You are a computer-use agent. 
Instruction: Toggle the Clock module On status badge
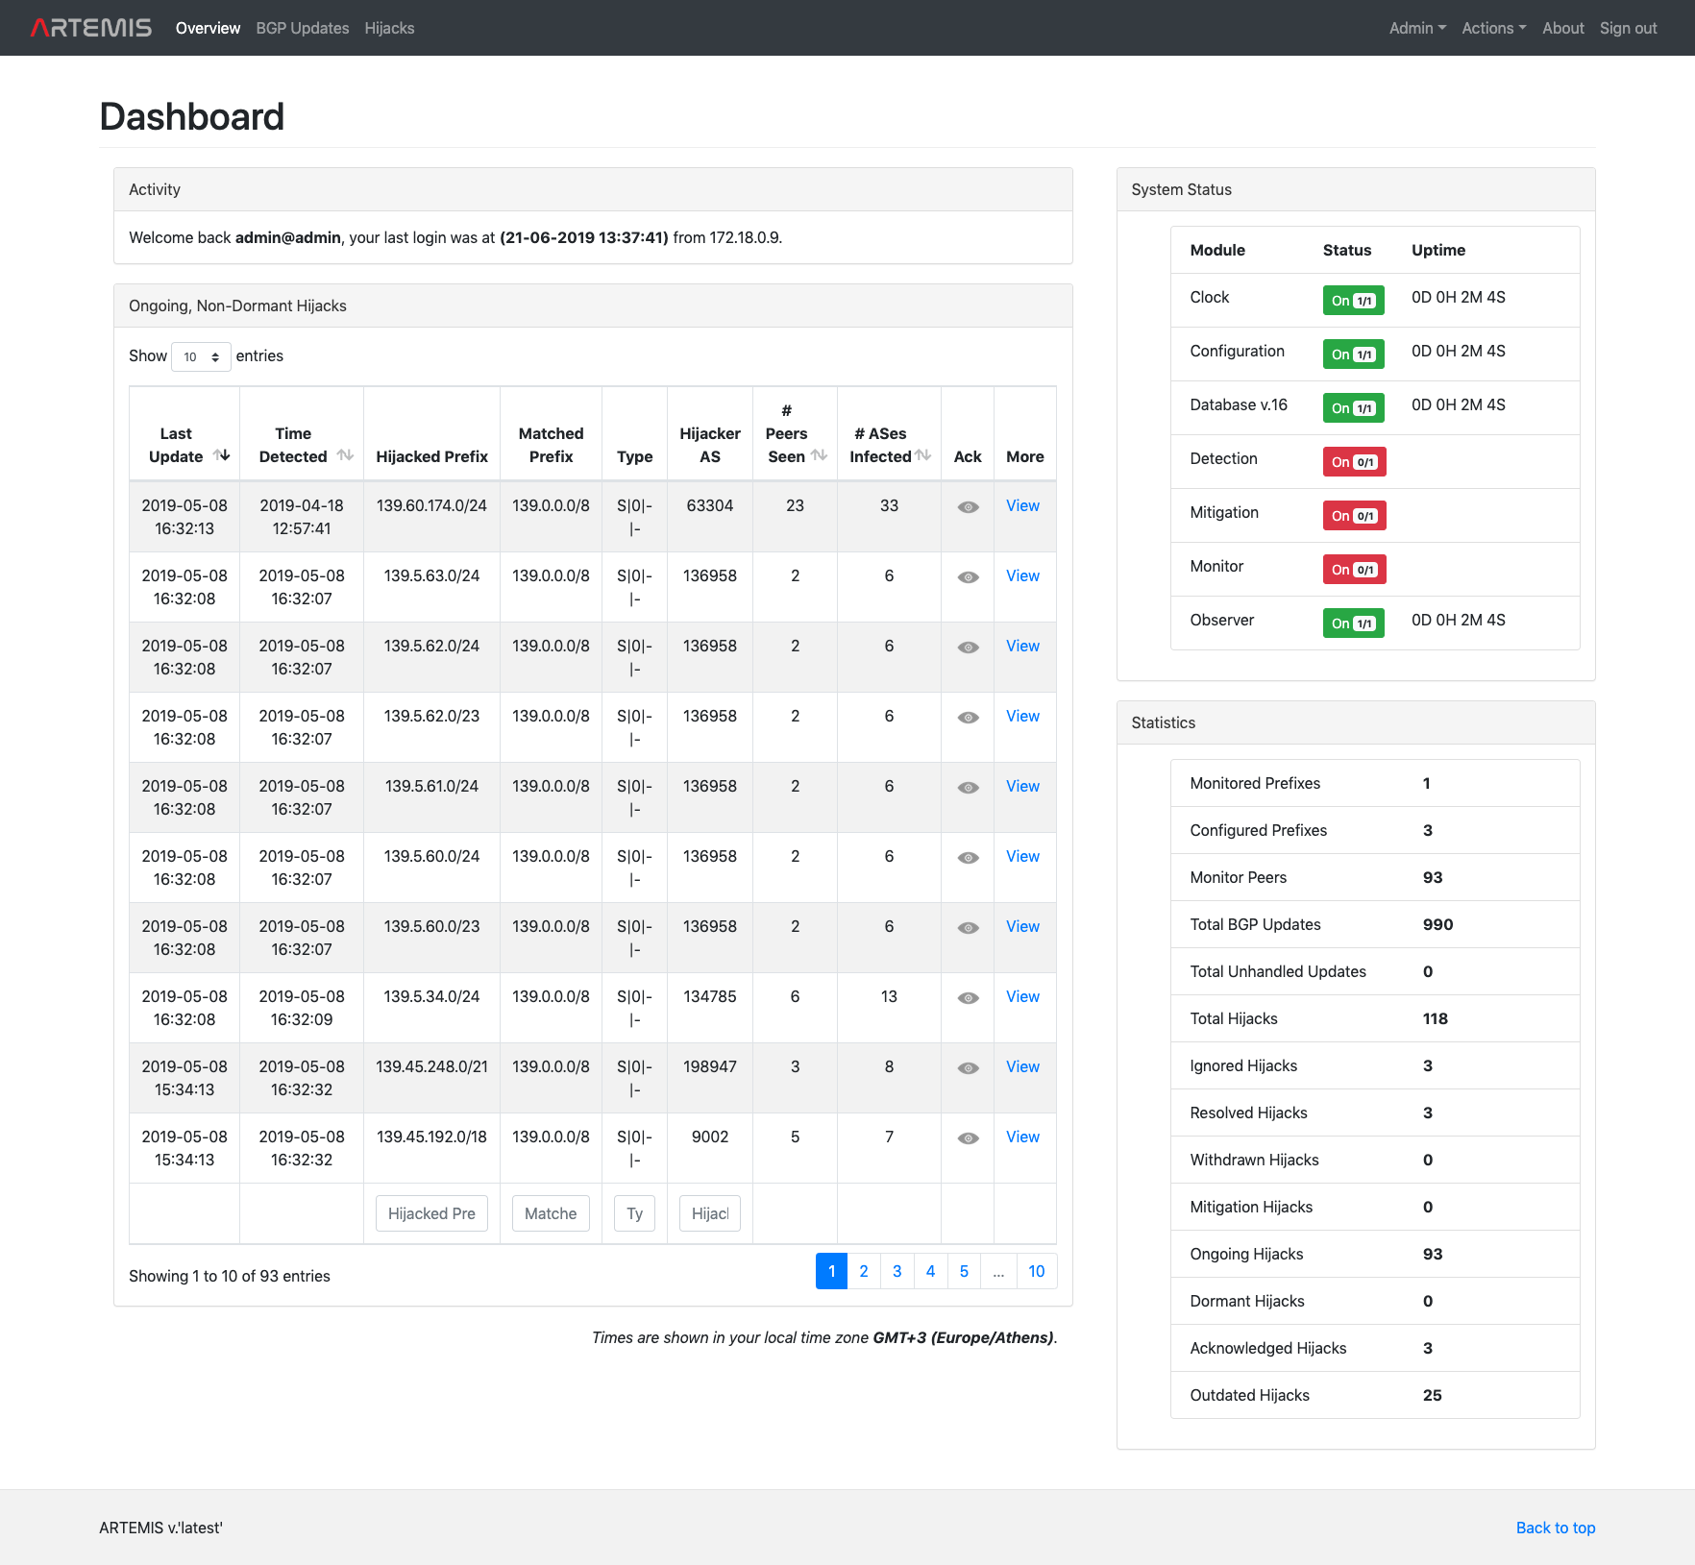pos(1353,300)
